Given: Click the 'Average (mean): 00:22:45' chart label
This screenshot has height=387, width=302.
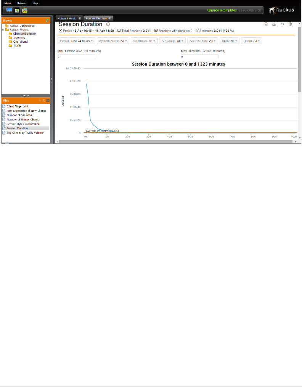Looking at the screenshot, I should 103,131.
